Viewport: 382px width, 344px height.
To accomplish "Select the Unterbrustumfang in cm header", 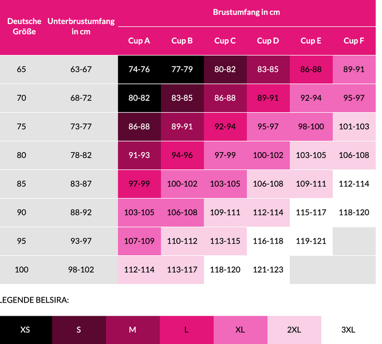I will (81, 26).
